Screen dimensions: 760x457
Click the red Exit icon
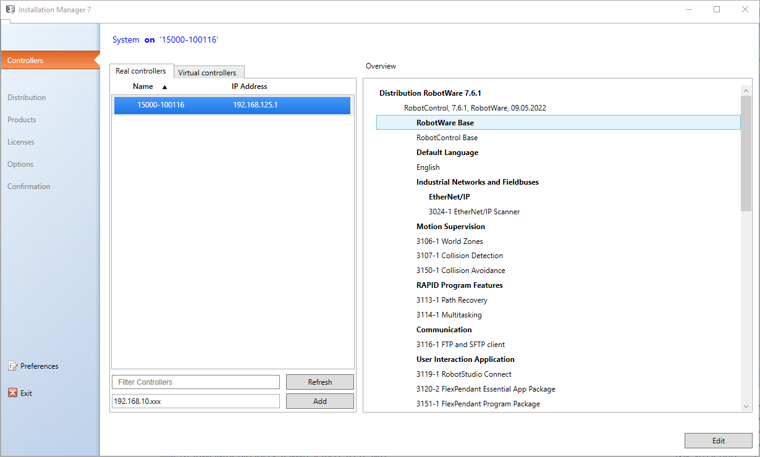(x=13, y=393)
